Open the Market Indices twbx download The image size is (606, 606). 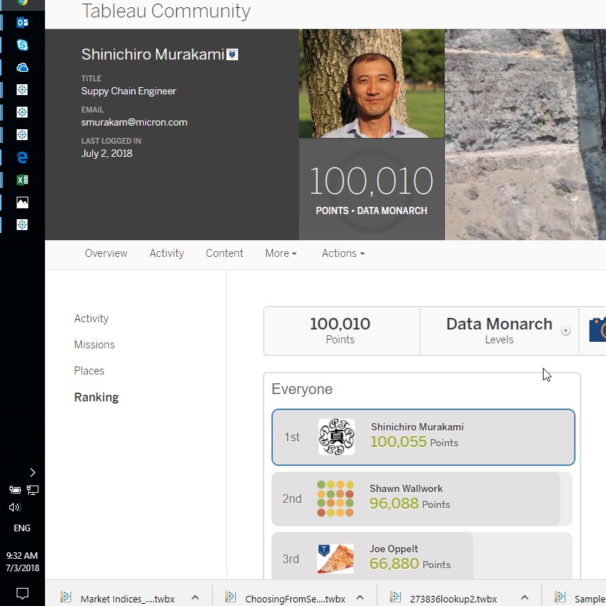coord(128,599)
